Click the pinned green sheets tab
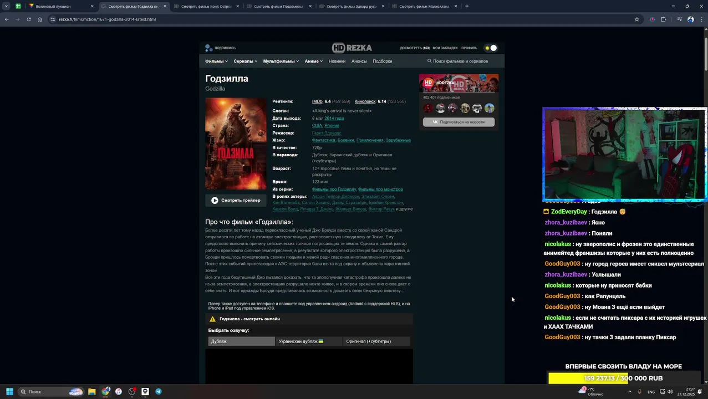 18,6
